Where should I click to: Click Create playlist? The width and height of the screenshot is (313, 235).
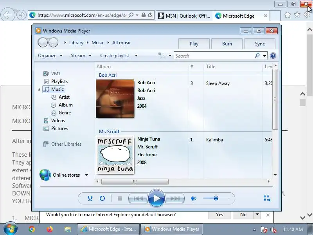(x=115, y=56)
